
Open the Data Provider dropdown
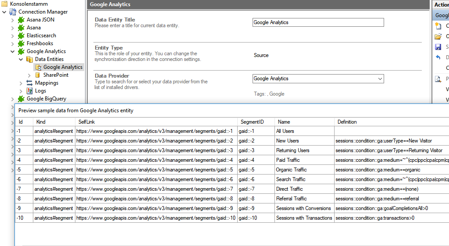(x=379, y=79)
